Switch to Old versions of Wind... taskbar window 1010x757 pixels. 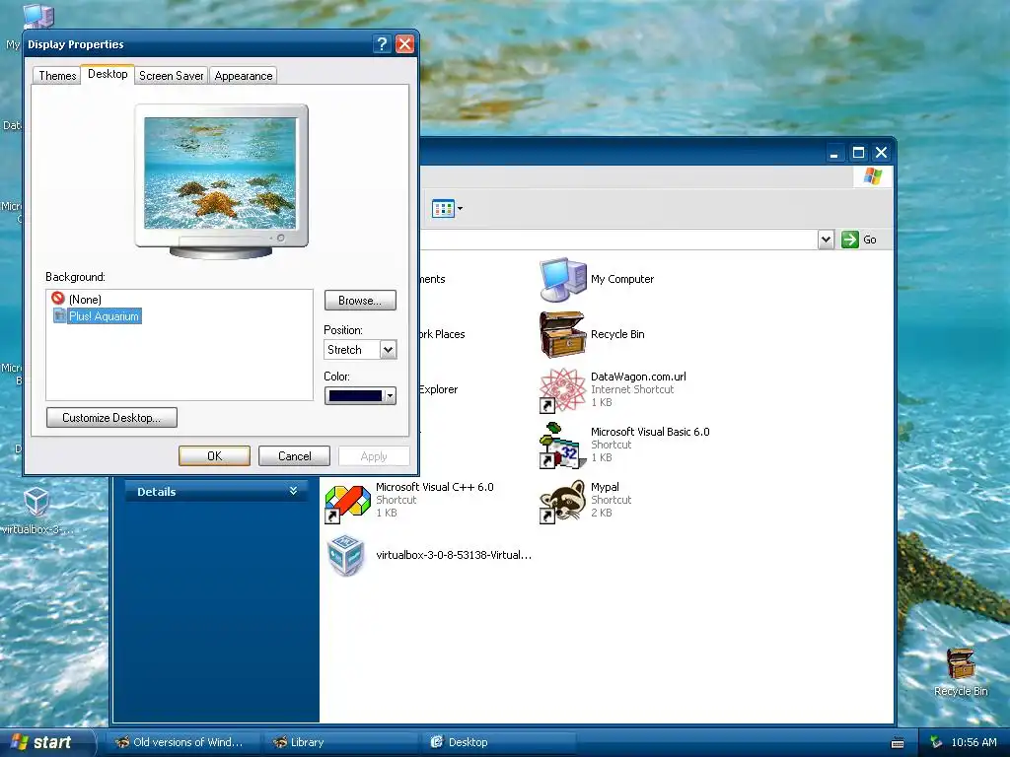pos(182,742)
